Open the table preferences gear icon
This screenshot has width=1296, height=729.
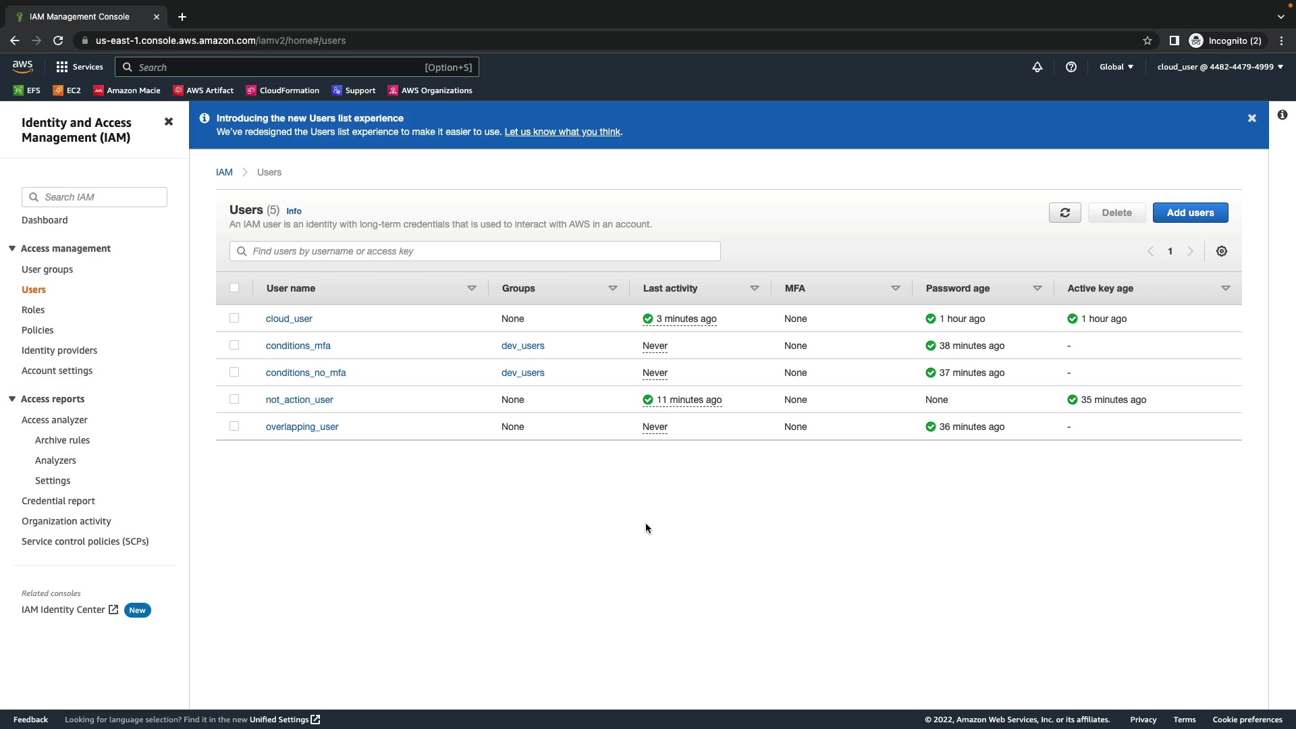[1221, 251]
